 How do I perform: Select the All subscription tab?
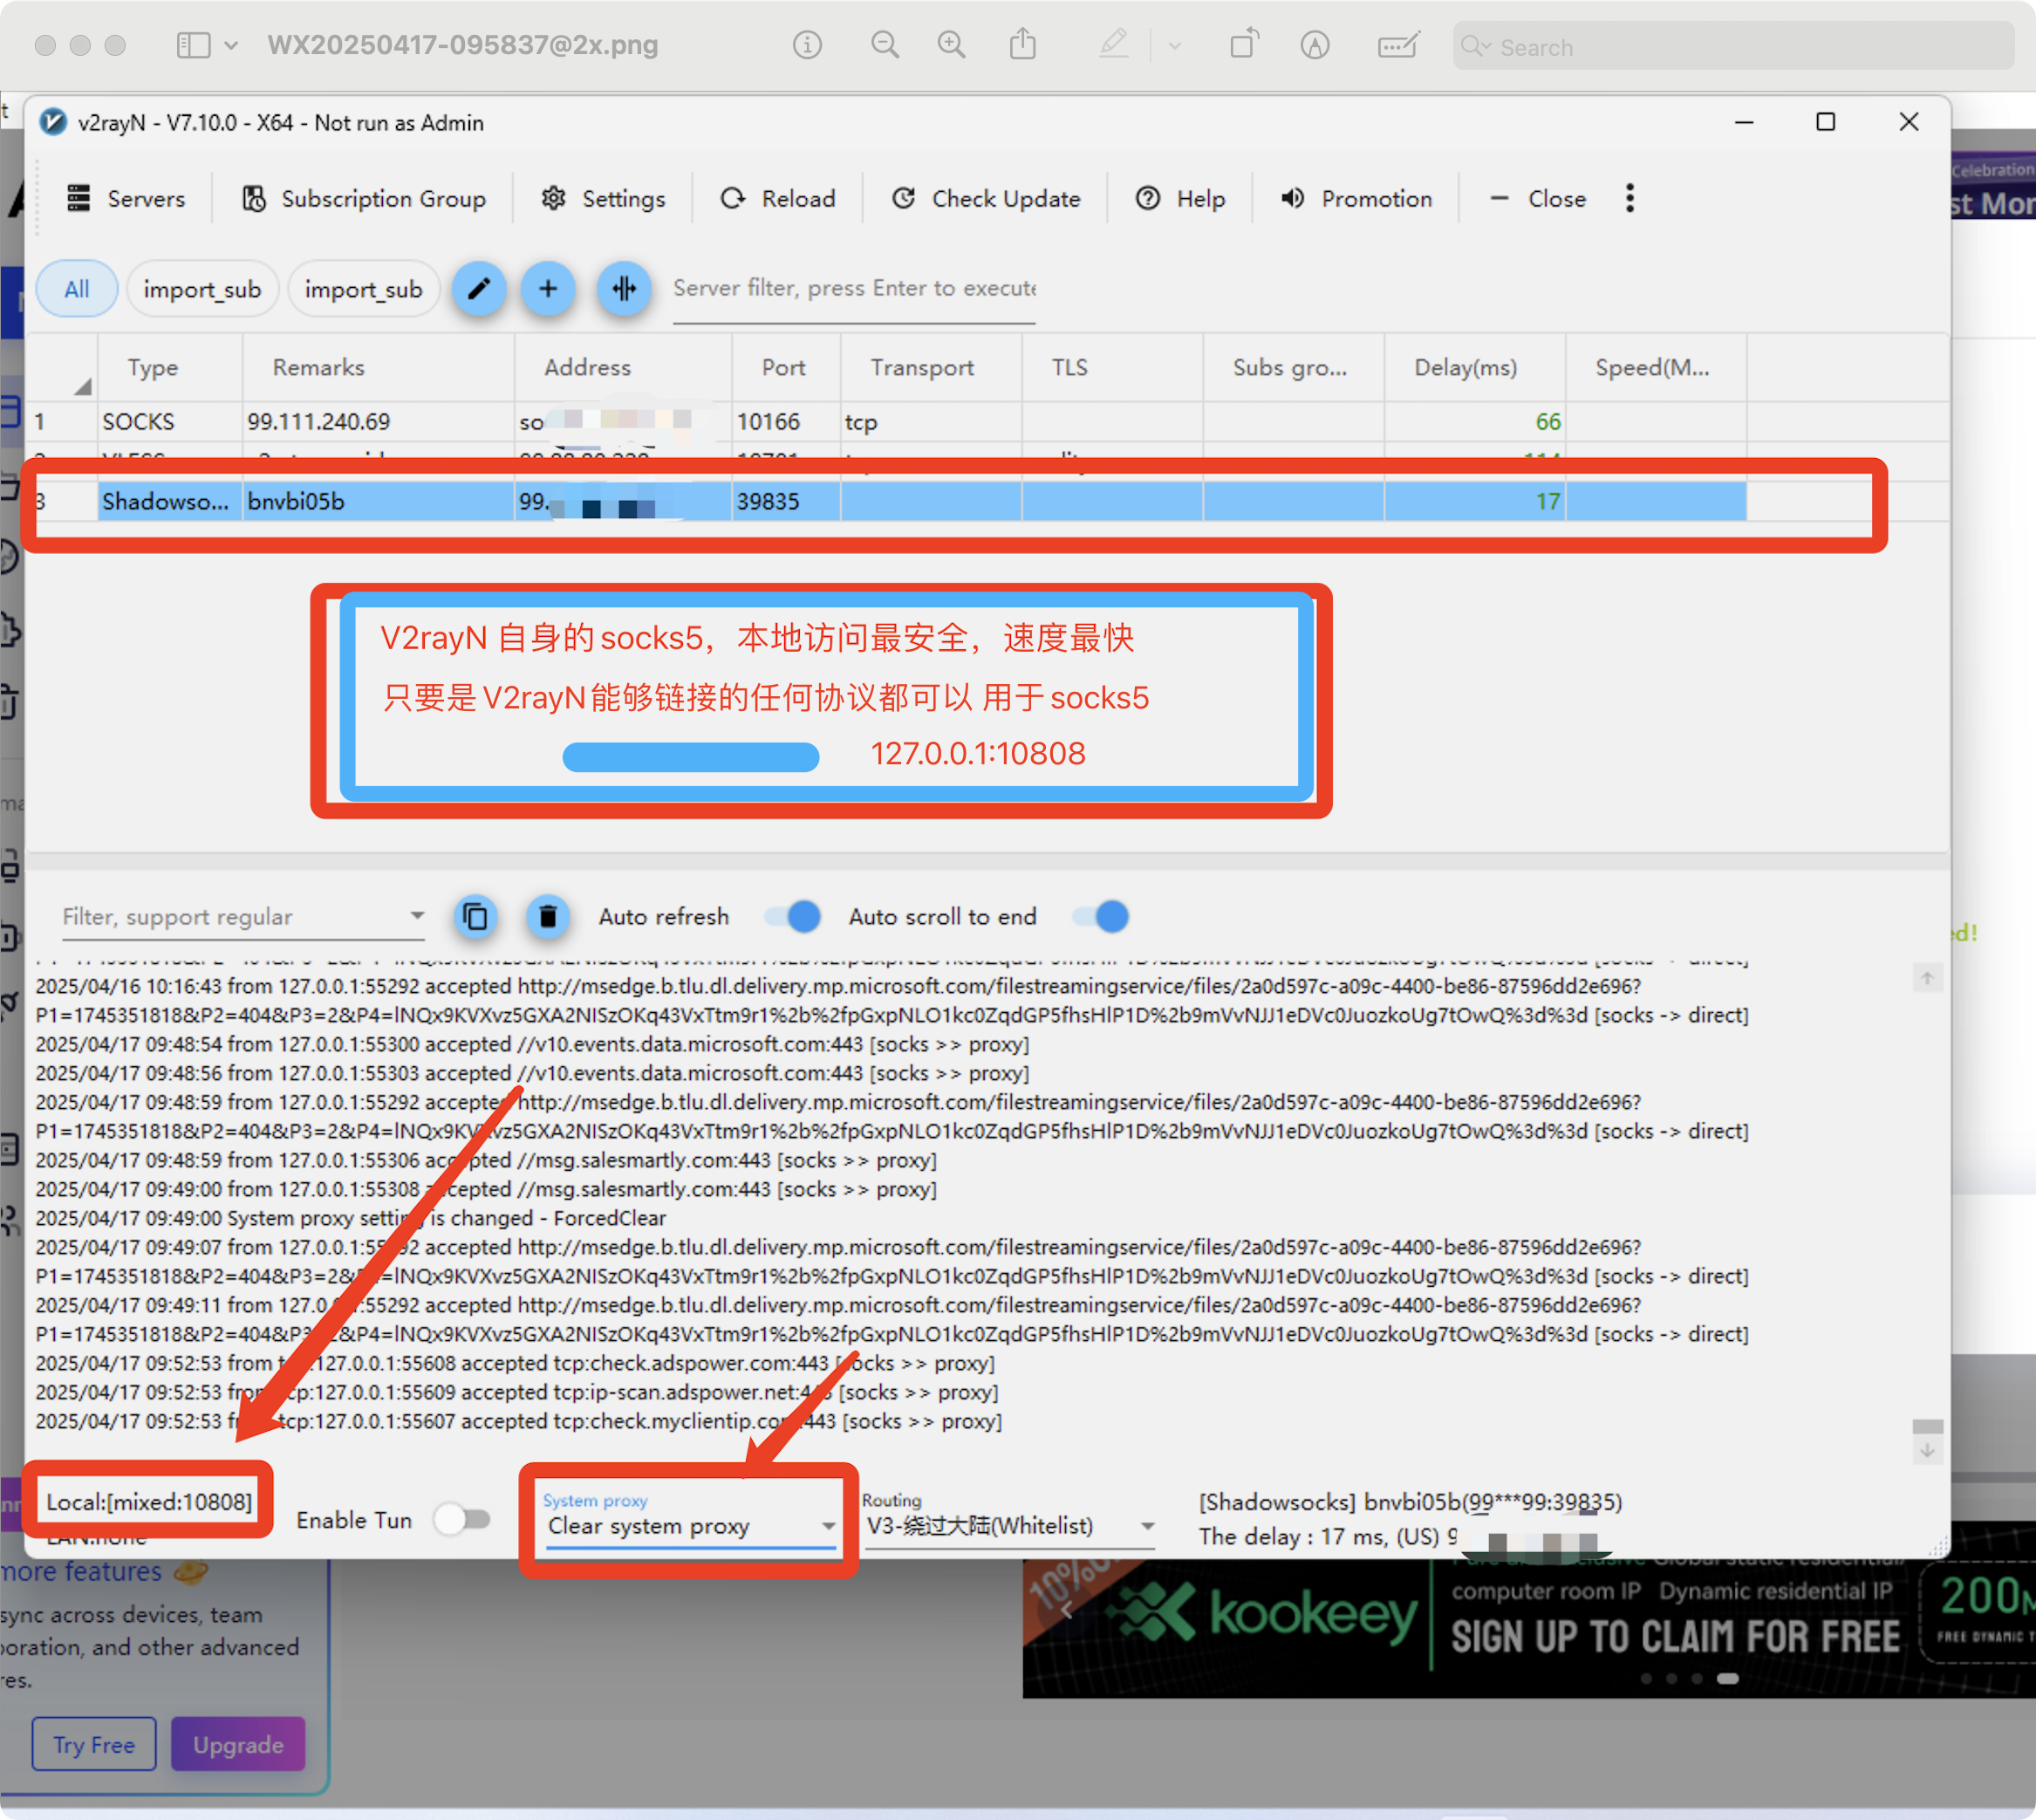pos(77,289)
